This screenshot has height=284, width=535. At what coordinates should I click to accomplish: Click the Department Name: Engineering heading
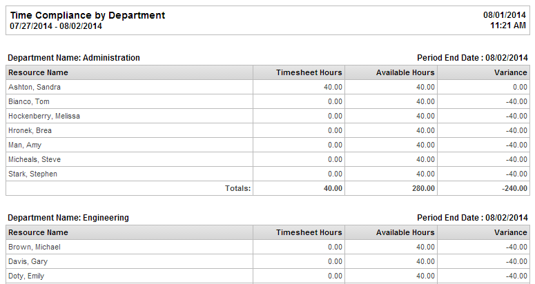(x=68, y=218)
